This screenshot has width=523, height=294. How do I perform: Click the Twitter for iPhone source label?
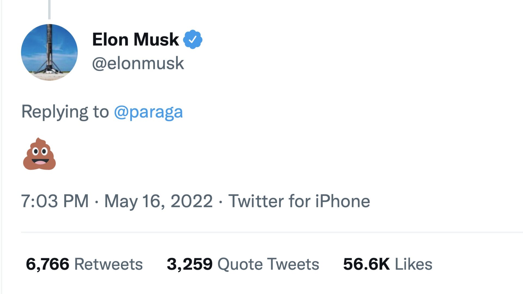(x=300, y=201)
